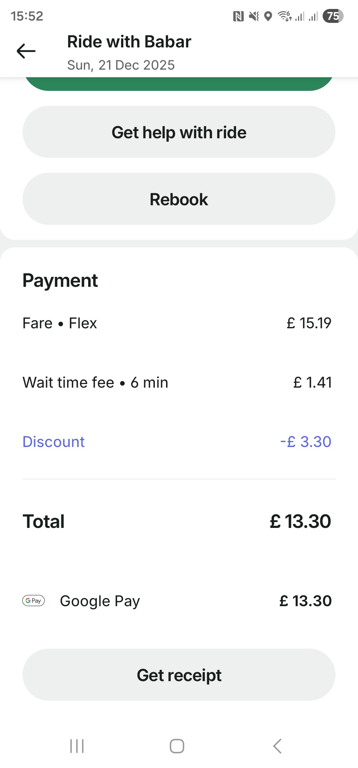
Task: Tap the Google Pay logo icon
Action: coord(33,601)
